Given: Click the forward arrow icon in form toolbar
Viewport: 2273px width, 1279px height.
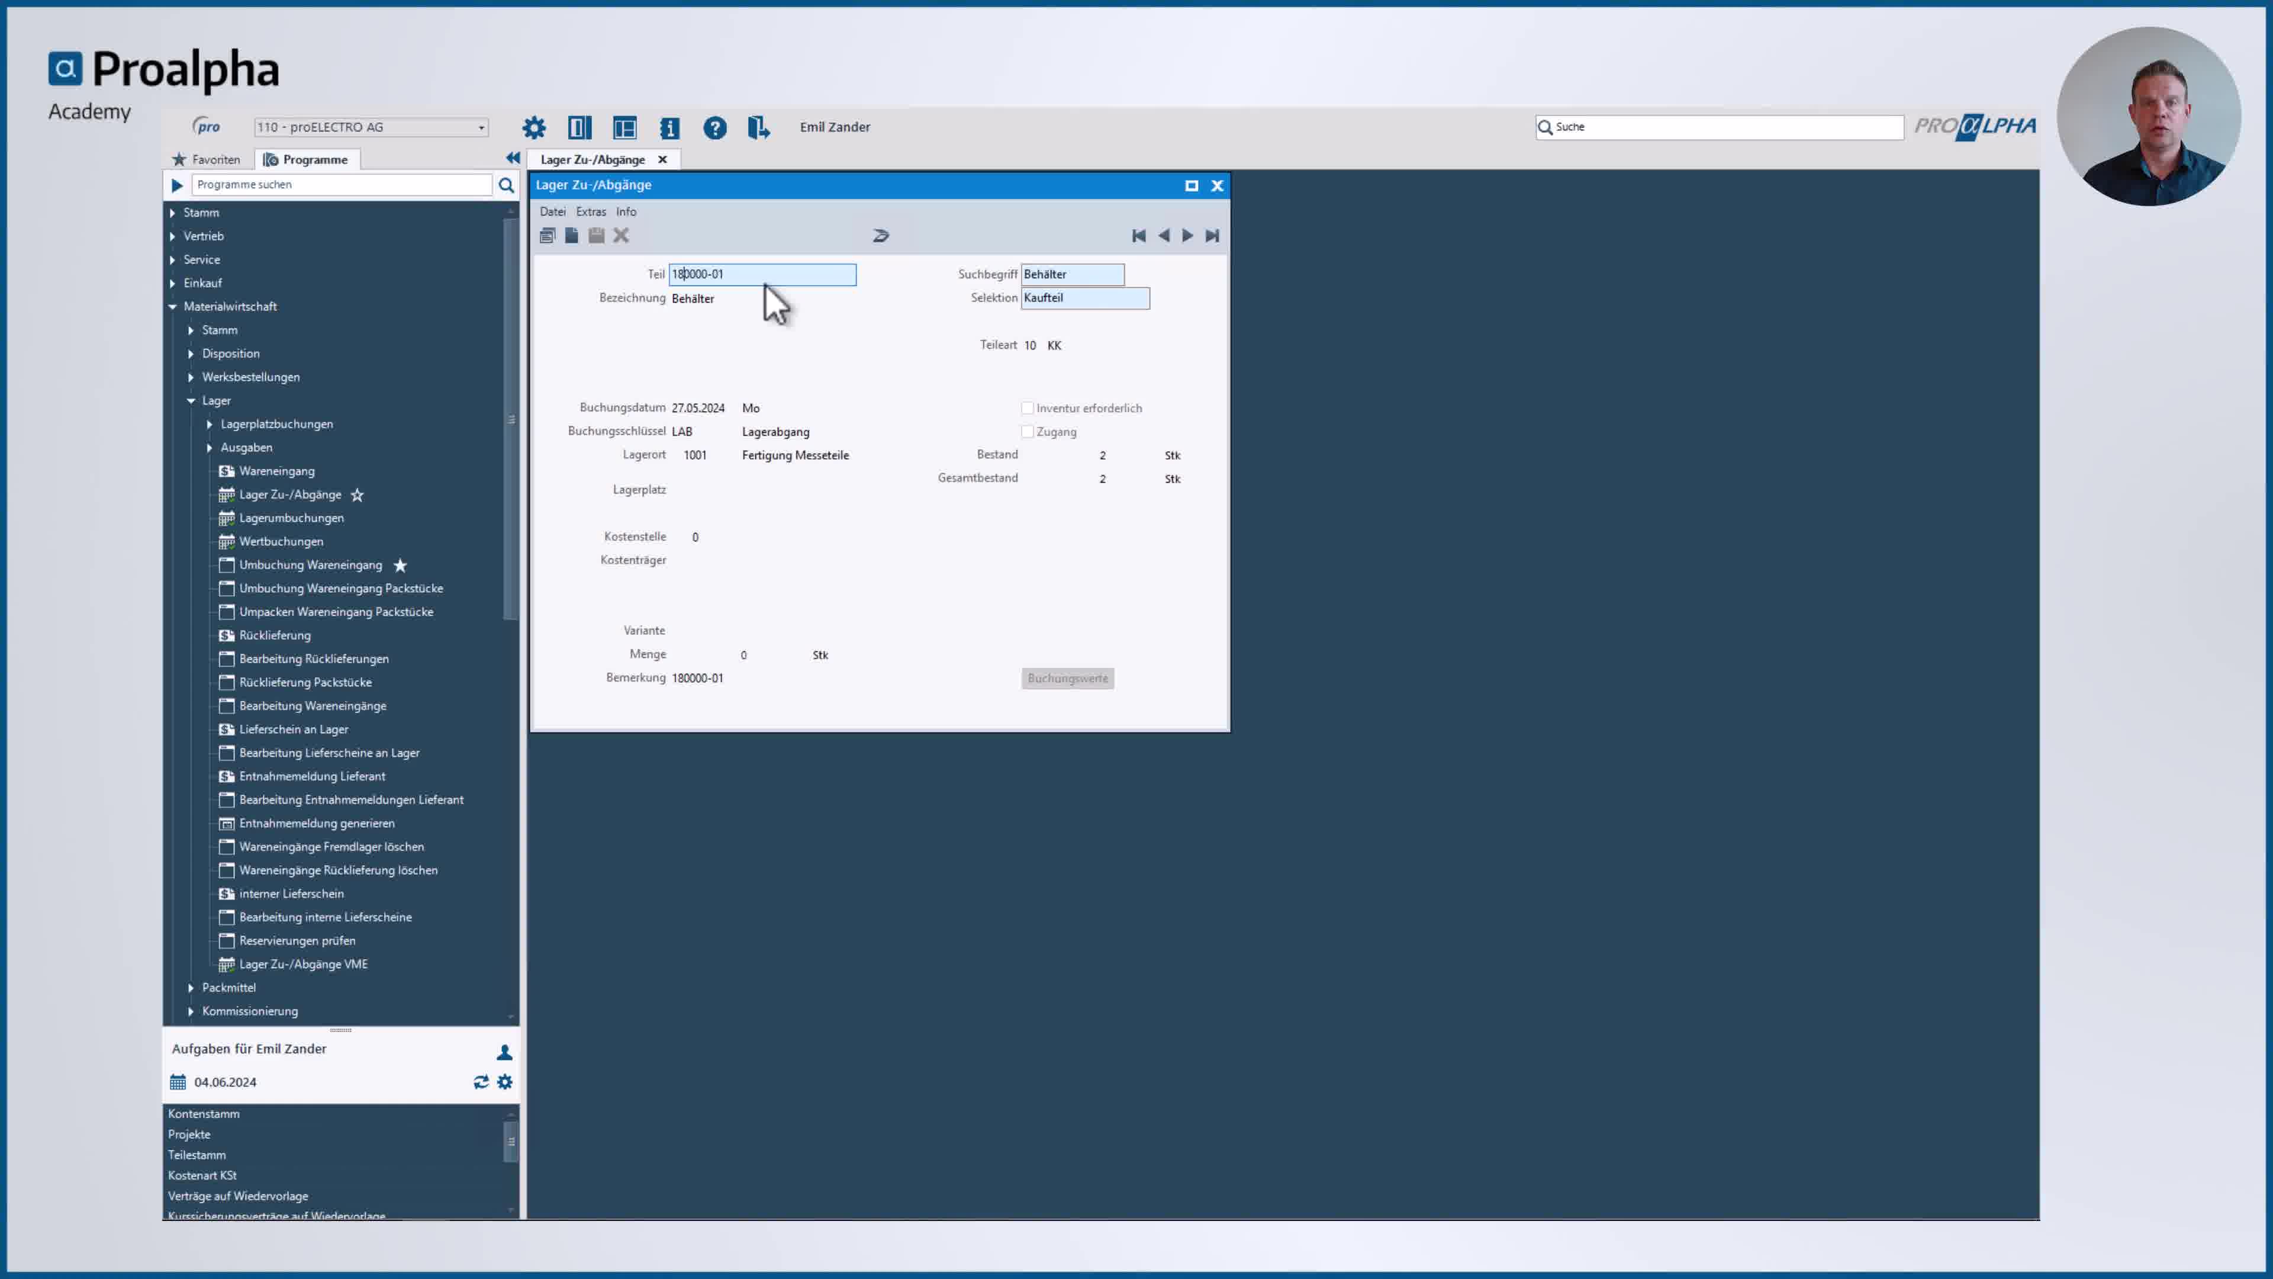Looking at the screenshot, I should tap(881, 236).
